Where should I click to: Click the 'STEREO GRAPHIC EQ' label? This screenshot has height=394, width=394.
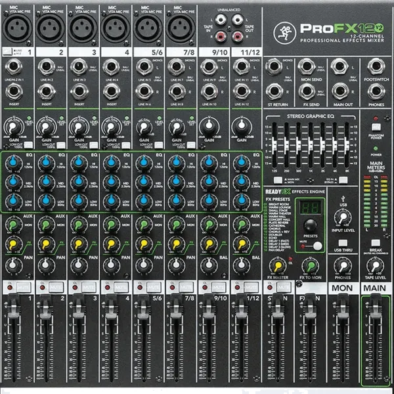click(311, 116)
